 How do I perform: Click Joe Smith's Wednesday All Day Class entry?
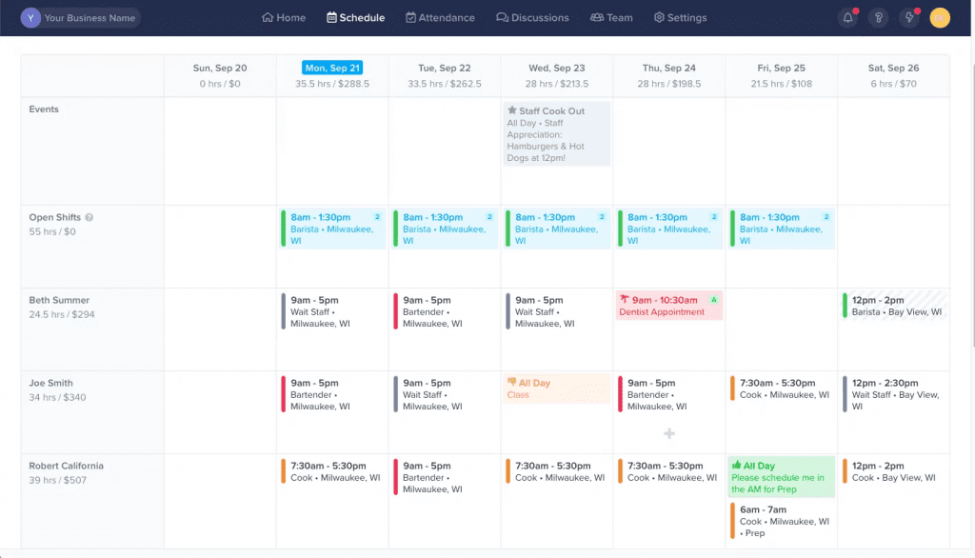(556, 389)
